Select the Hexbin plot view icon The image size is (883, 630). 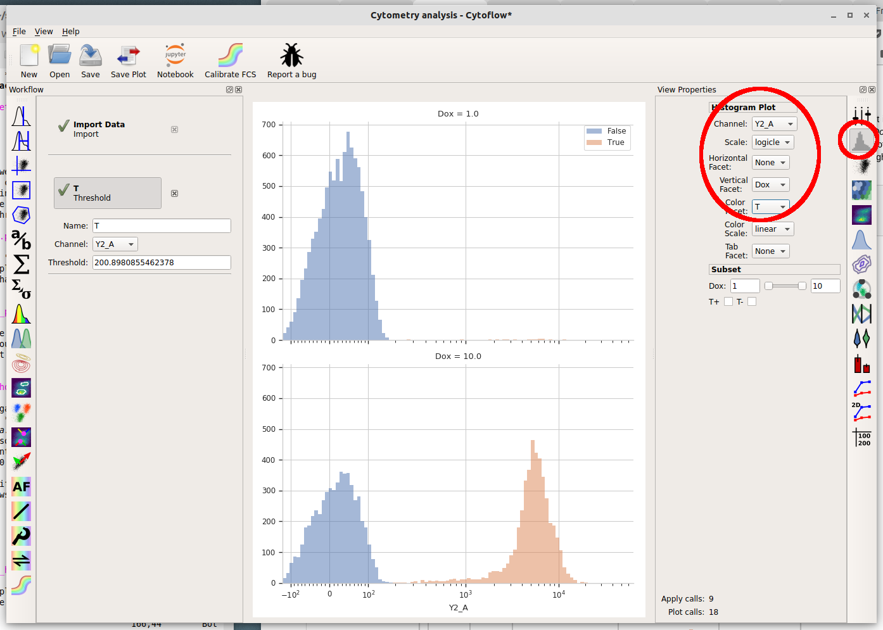point(861,190)
